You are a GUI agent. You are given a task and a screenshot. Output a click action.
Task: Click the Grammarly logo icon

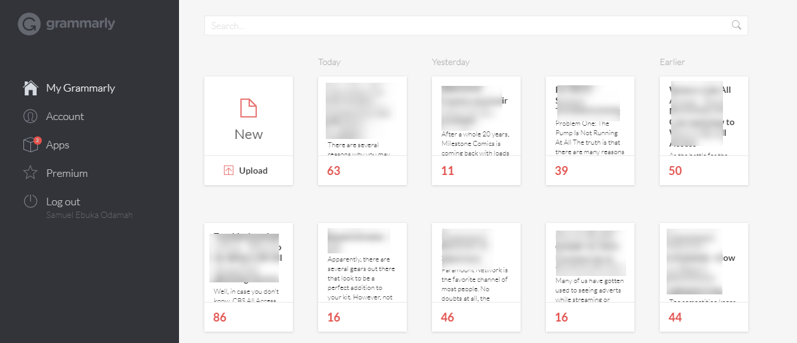tap(29, 24)
